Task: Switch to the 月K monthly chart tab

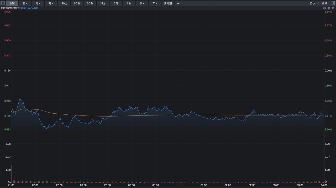Action: click(x=51, y=3)
